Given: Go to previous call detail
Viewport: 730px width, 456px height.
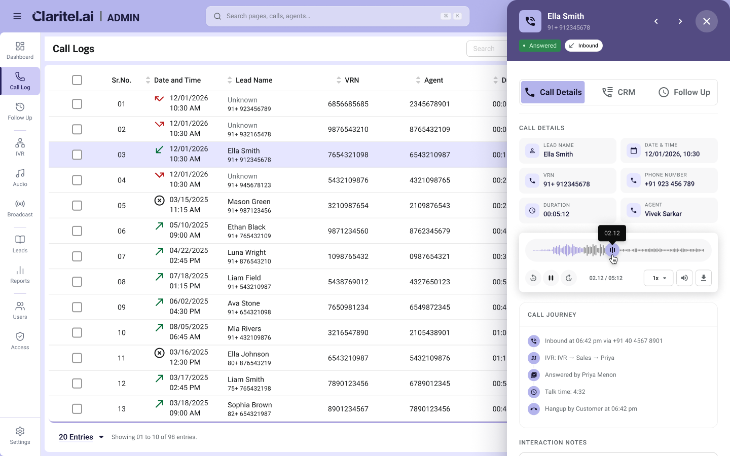Looking at the screenshot, I should (x=656, y=21).
